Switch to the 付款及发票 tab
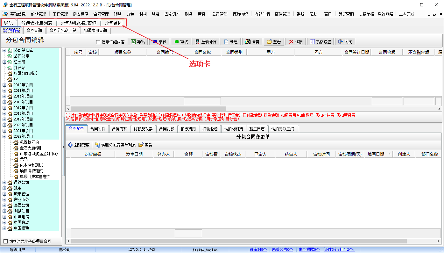Screen dimensions: 444x253 (x=143, y=129)
